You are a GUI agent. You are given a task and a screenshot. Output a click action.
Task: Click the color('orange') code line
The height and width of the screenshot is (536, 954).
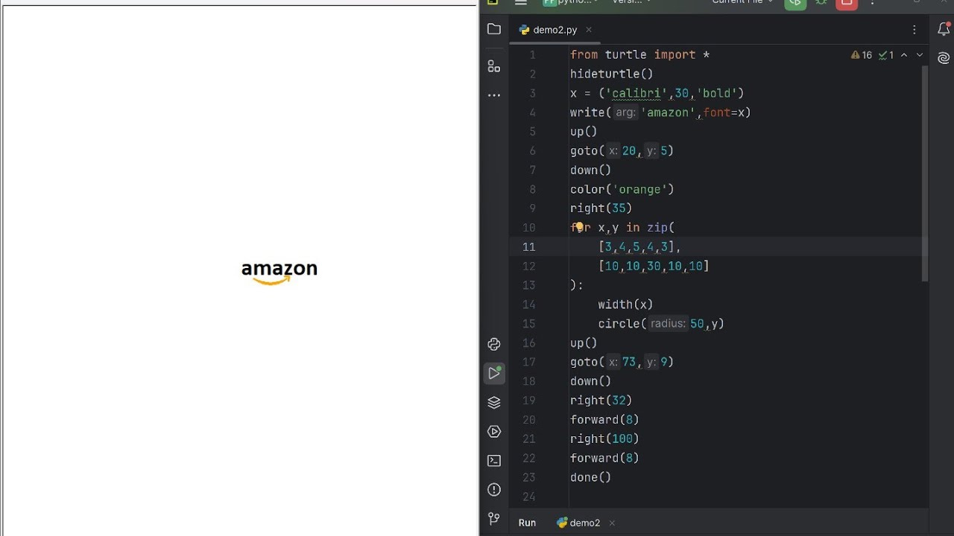pos(622,189)
